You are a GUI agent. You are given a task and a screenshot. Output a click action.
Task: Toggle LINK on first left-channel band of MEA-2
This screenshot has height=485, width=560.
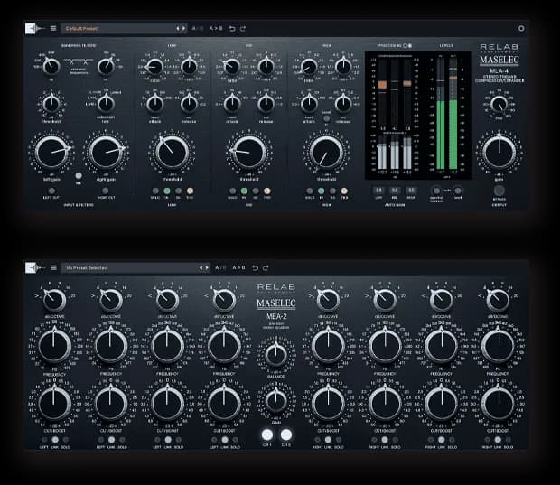coord(55,440)
